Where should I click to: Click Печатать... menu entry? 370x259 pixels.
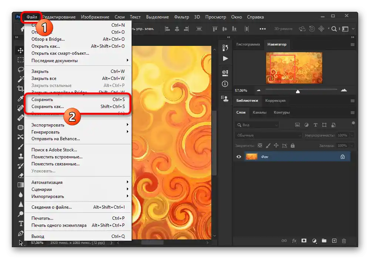tap(78, 218)
